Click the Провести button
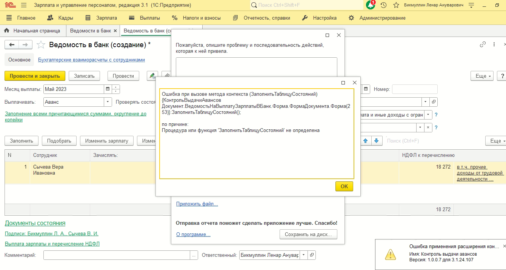The height and width of the screenshot is (270, 506). (123, 76)
